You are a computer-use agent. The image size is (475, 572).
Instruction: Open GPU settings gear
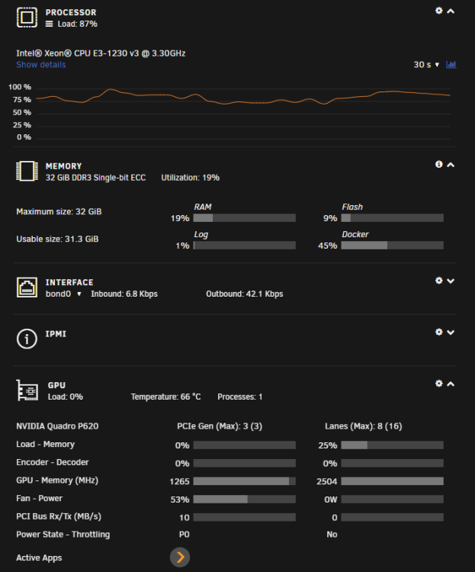[439, 384]
